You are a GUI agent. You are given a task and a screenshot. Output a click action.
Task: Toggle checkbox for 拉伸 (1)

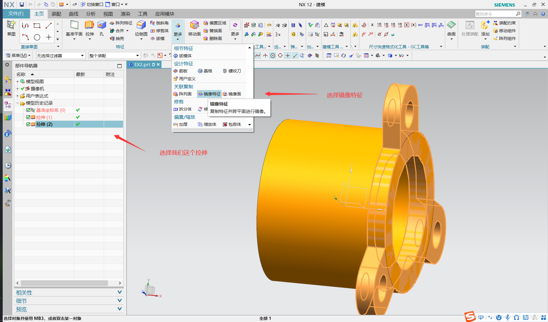pos(28,117)
